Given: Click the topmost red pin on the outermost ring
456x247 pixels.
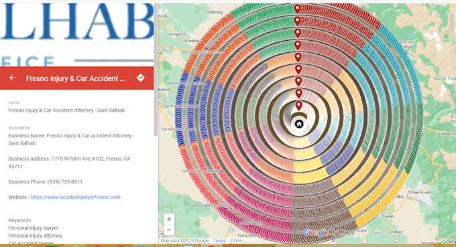Looking at the screenshot, I should click(297, 9).
